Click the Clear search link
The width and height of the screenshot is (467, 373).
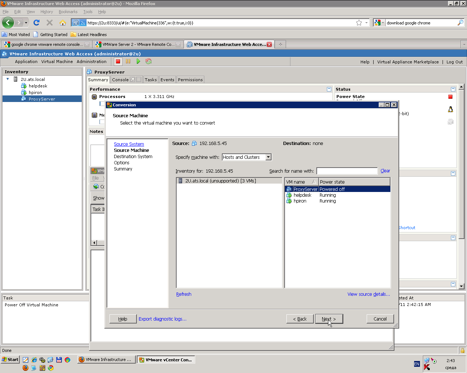point(385,171)
